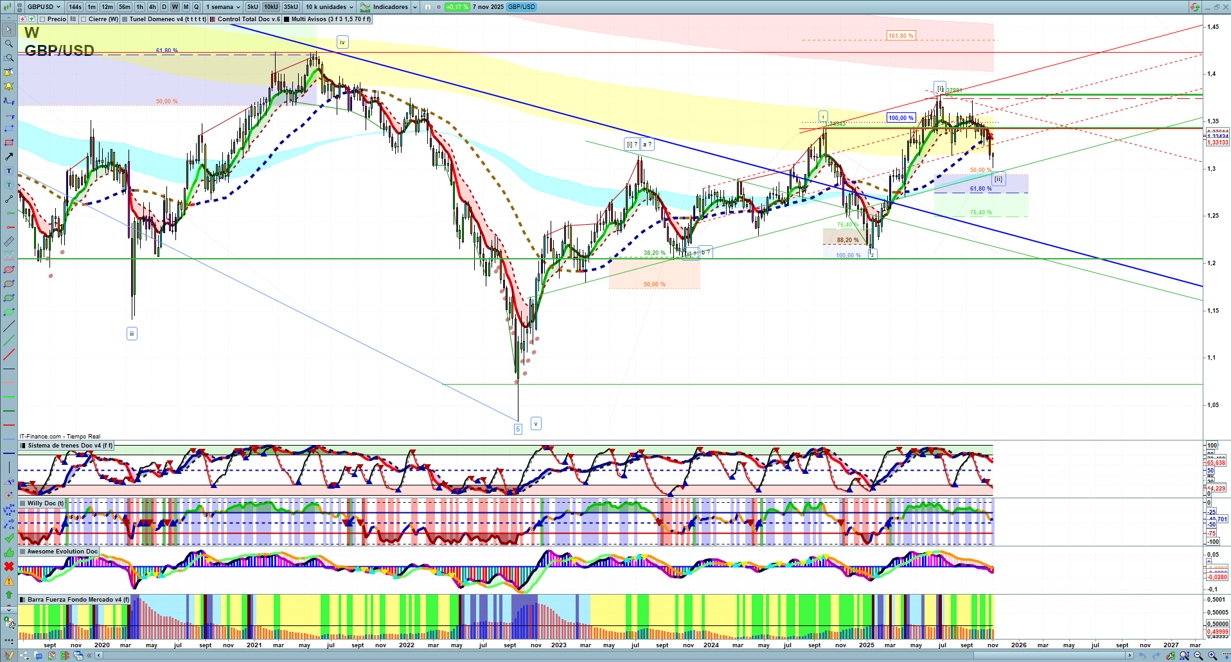Click the share icon in bottom bar
Image resolution: width=1231 pixels, height=662 pixels.
tap(24, 656)
